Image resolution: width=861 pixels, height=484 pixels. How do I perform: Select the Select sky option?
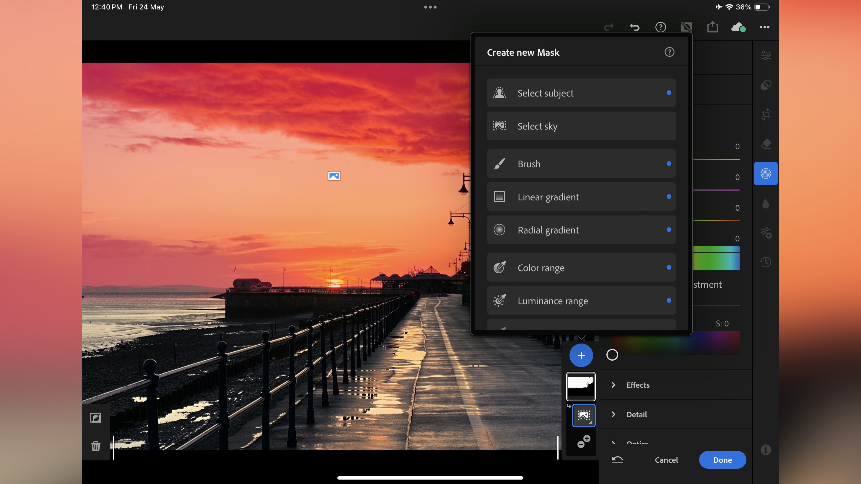click(581, 126)
